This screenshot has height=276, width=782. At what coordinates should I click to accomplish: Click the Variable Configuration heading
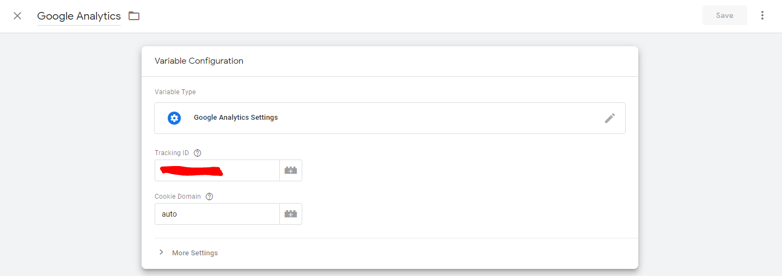(x=199, y=61)
